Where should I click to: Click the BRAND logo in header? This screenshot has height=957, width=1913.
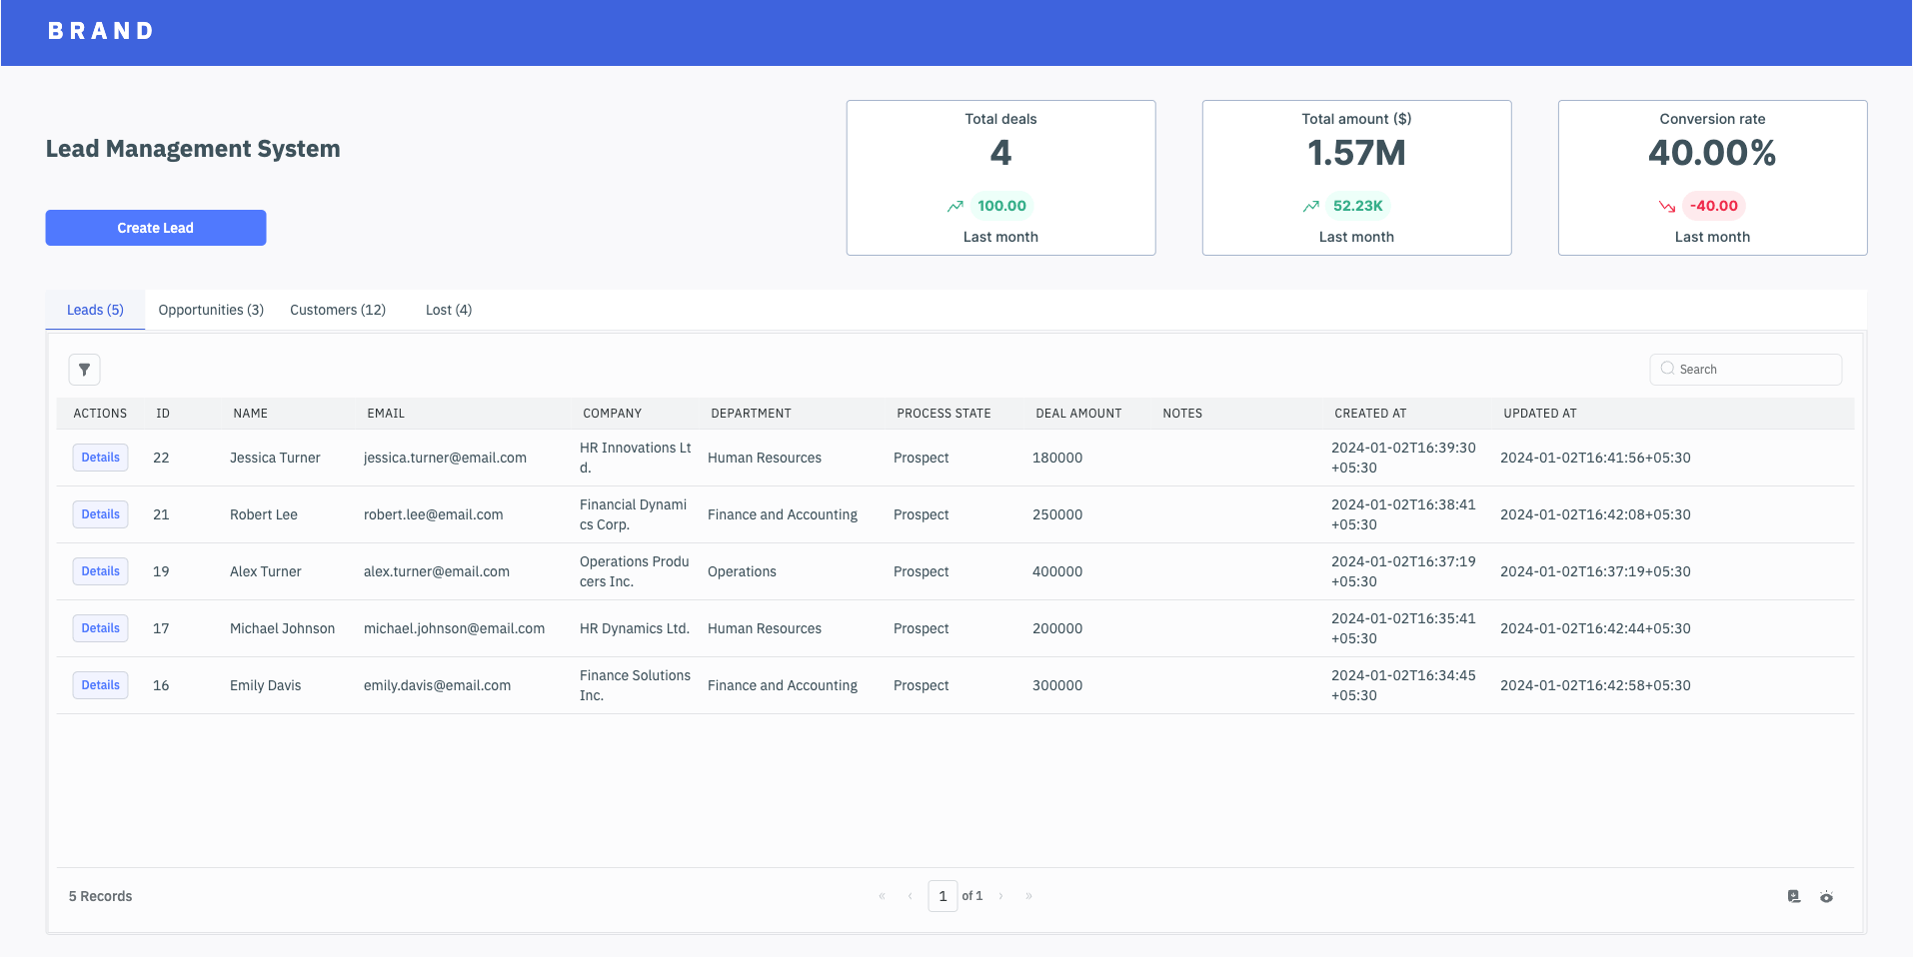click(x=101, y=31)
